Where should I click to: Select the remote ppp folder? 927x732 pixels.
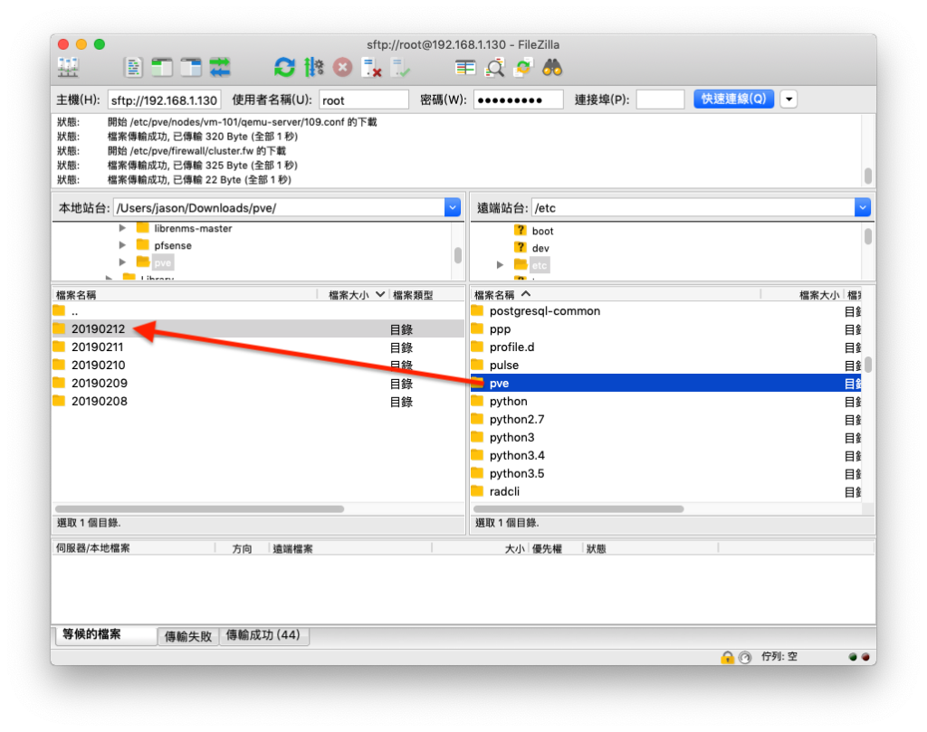coord(665,329)
